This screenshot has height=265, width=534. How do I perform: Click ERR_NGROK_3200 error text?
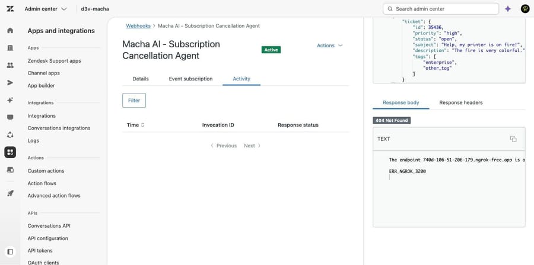point(407,172)
